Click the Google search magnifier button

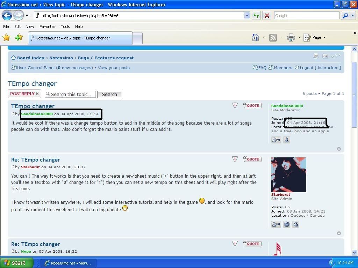click(345, 15)
